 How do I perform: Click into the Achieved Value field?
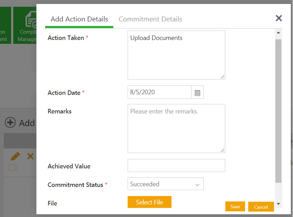point(176,166)
